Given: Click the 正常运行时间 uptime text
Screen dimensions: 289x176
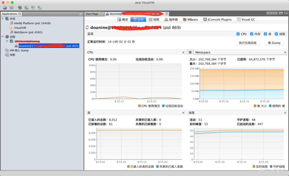Looking at the screenshot, I should tap(111, 42).
